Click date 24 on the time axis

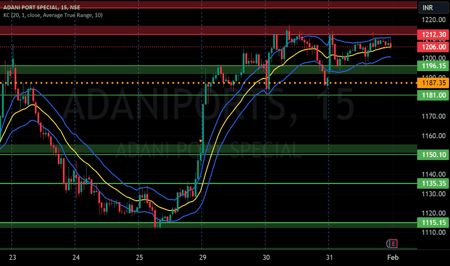(76, 257)
